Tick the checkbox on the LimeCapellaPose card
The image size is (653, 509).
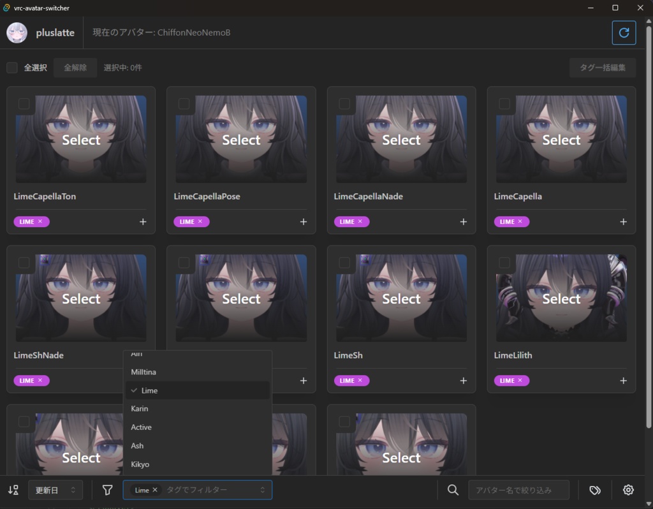coord(184,103)
